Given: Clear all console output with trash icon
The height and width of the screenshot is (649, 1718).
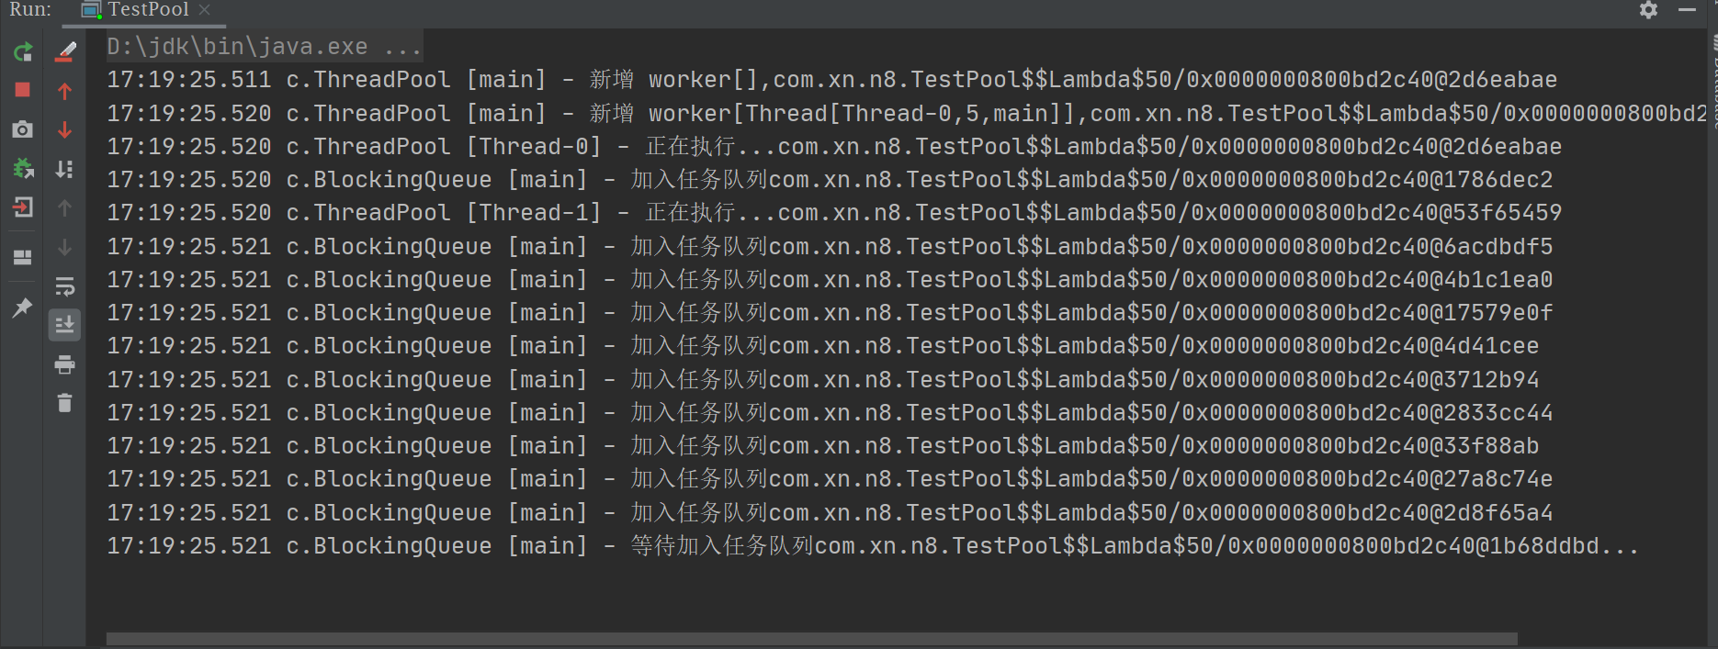Looking at the screenshot, I should tap(64, 403).
